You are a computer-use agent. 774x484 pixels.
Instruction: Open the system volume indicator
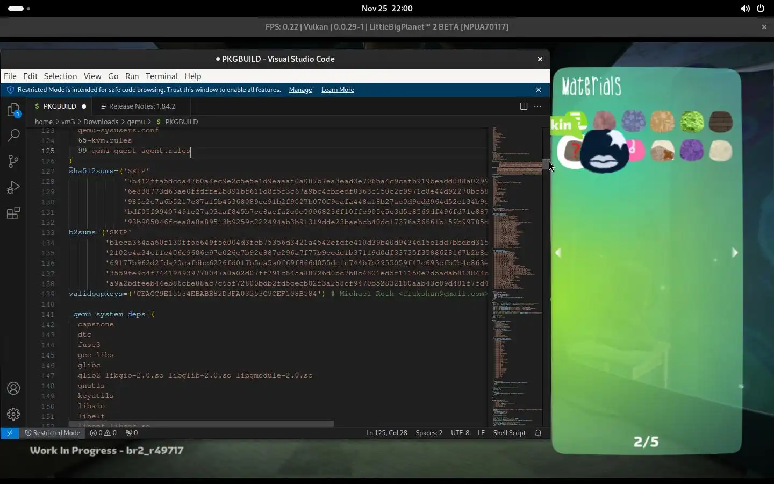point(745,9)
